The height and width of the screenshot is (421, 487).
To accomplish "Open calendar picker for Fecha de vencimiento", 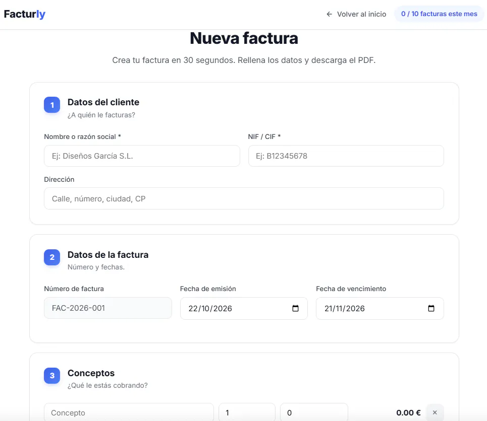I will point(431,308).
